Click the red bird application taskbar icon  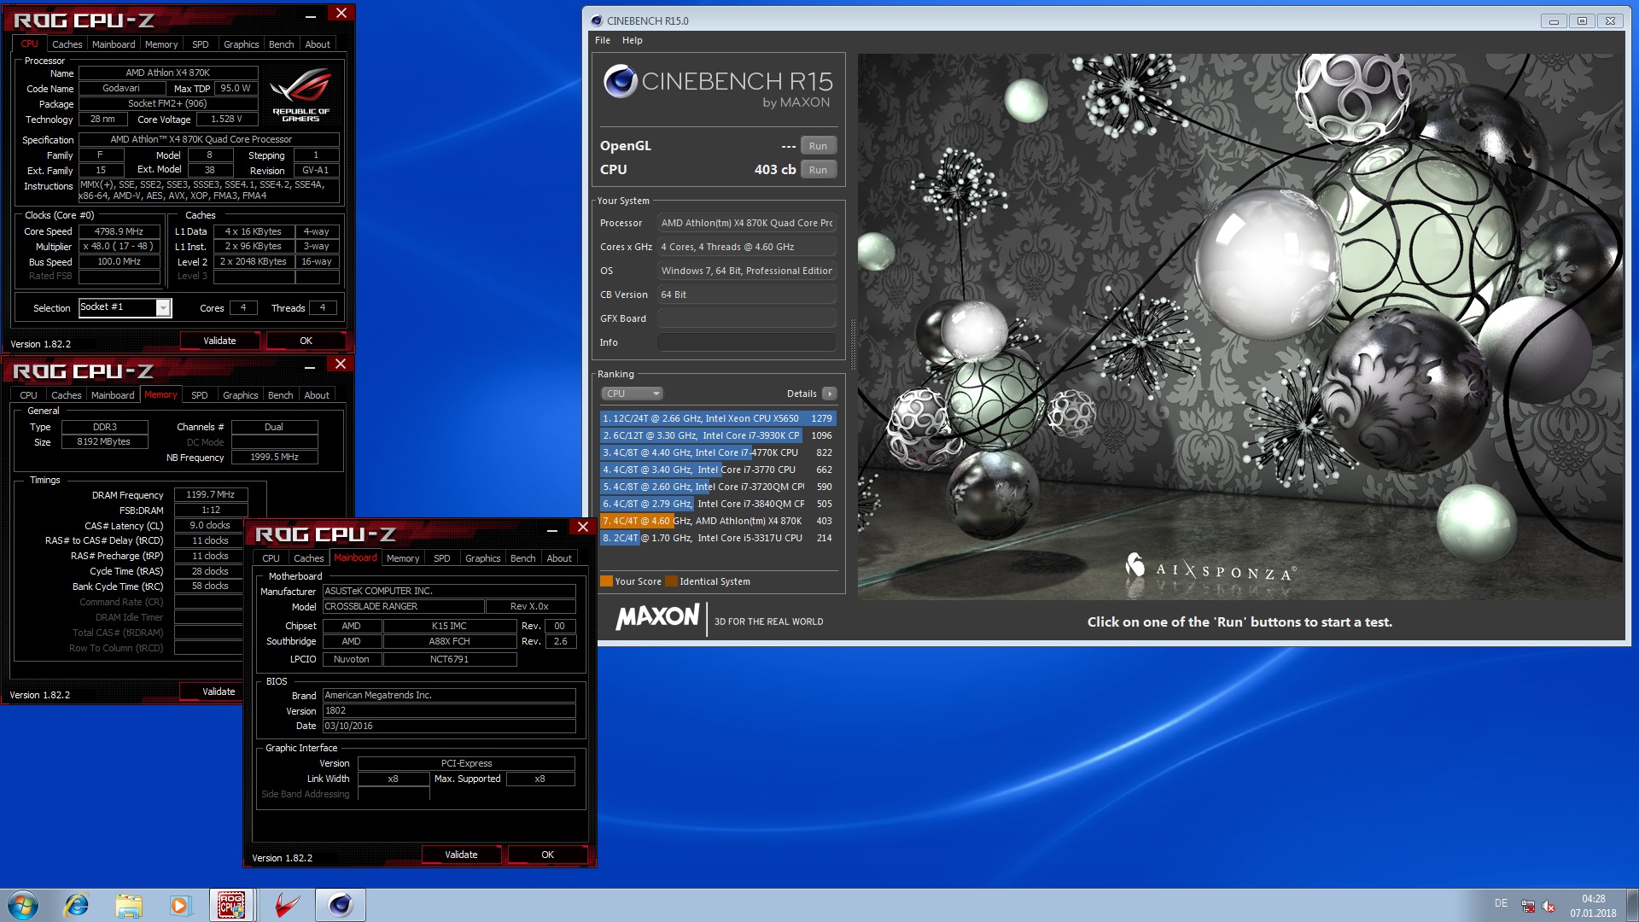[288, 905]
